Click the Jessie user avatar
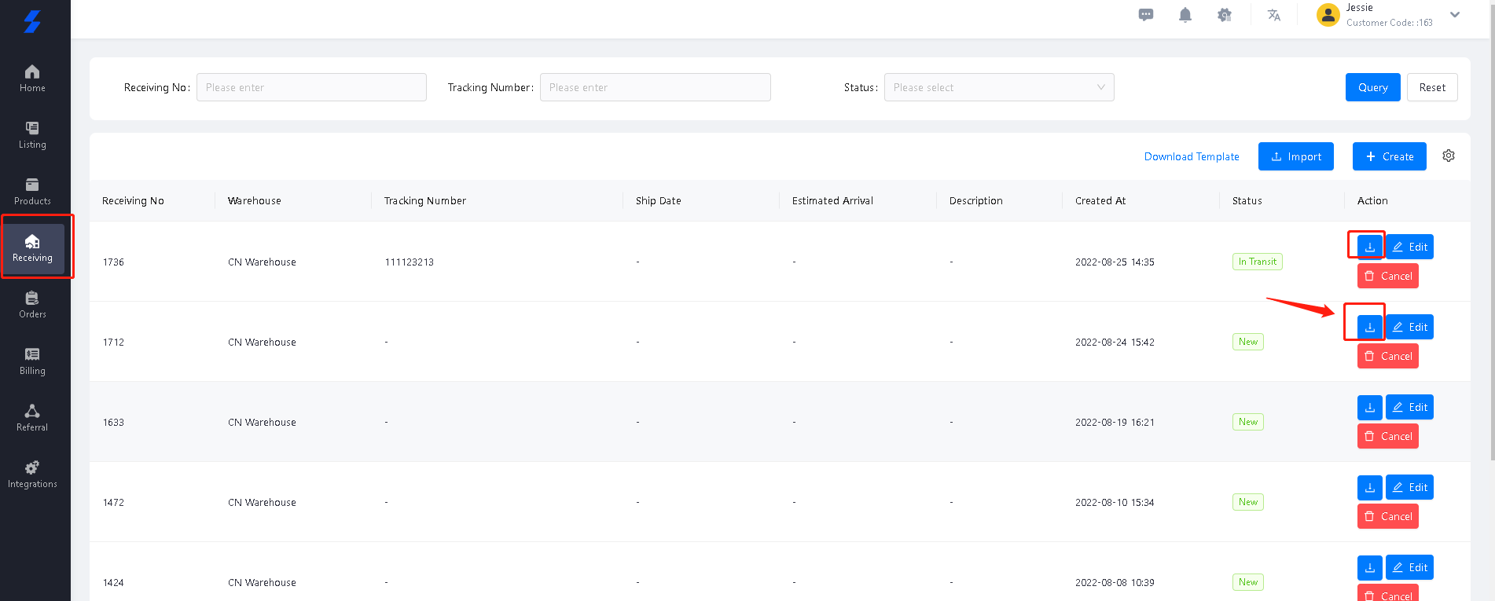Screen dimensions: 1495x601 tap(1328, 15)
